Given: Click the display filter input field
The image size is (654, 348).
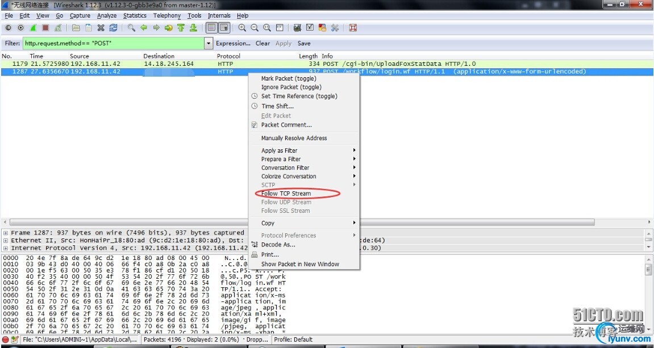Looking at the screenshot, I should click(114, 43).
